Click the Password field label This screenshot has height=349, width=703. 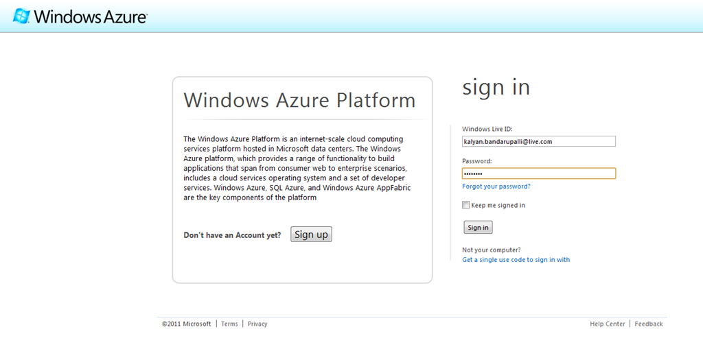(477, 161)
